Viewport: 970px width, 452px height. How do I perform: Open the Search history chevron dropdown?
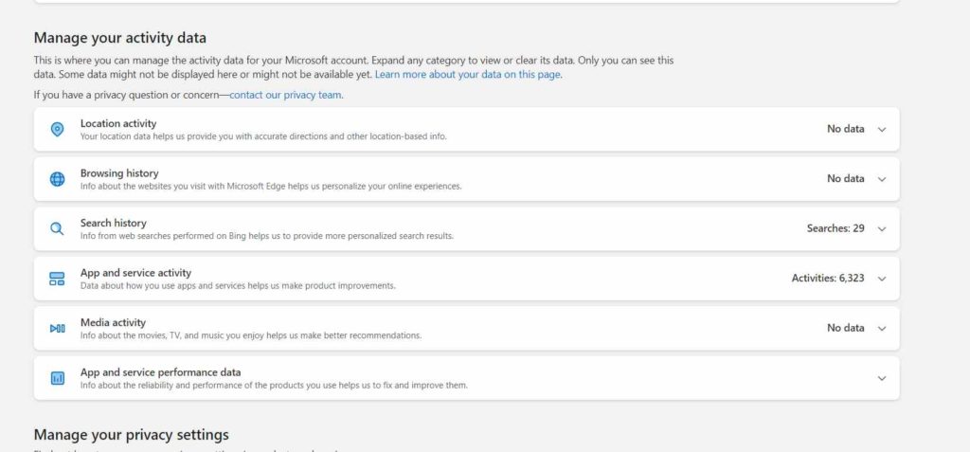(882, 229)
